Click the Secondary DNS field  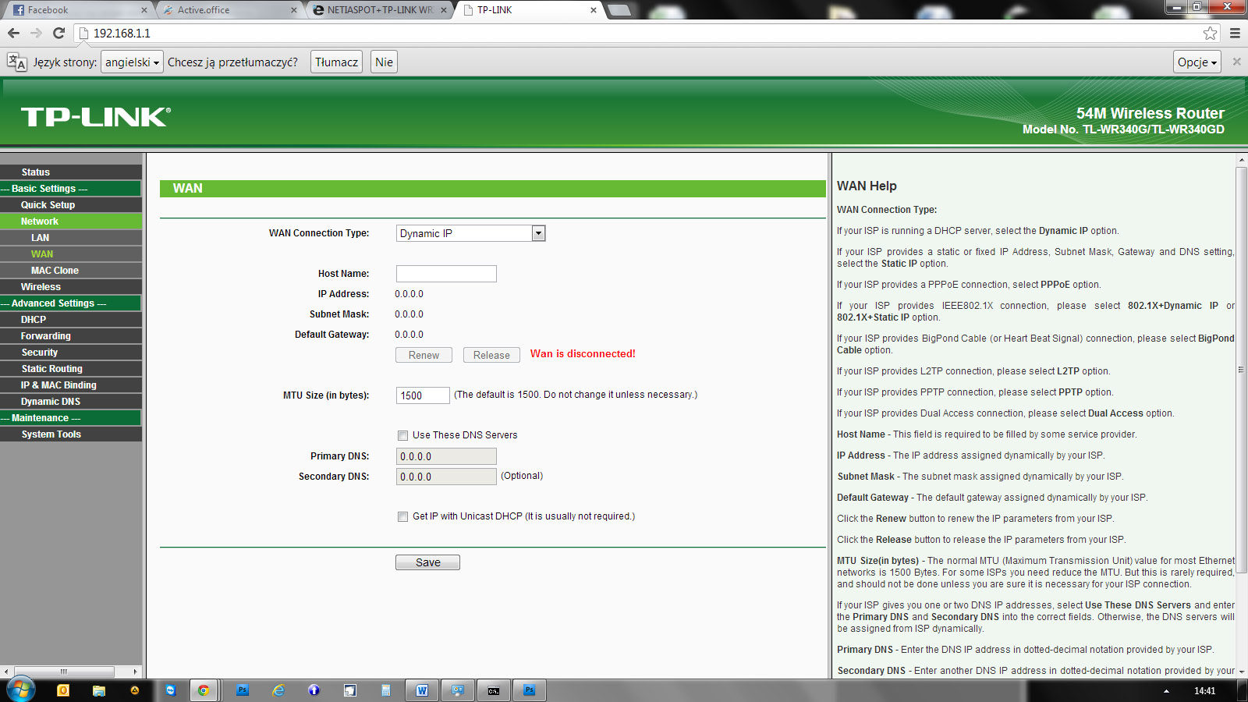(446, 477)
